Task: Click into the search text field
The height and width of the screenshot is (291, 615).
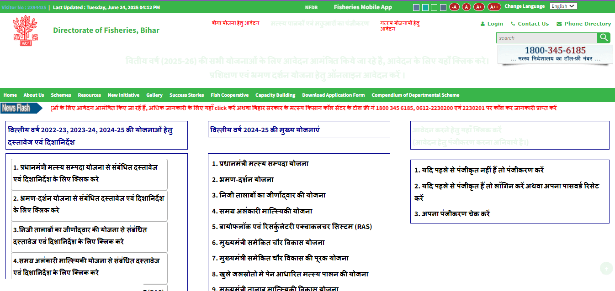Action: [x=546, y=38]
